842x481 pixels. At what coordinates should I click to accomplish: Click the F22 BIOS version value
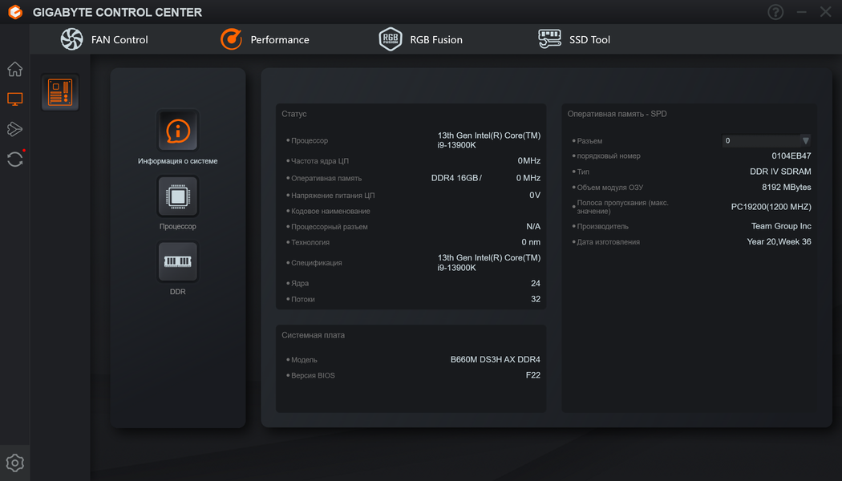pos(533,375)
